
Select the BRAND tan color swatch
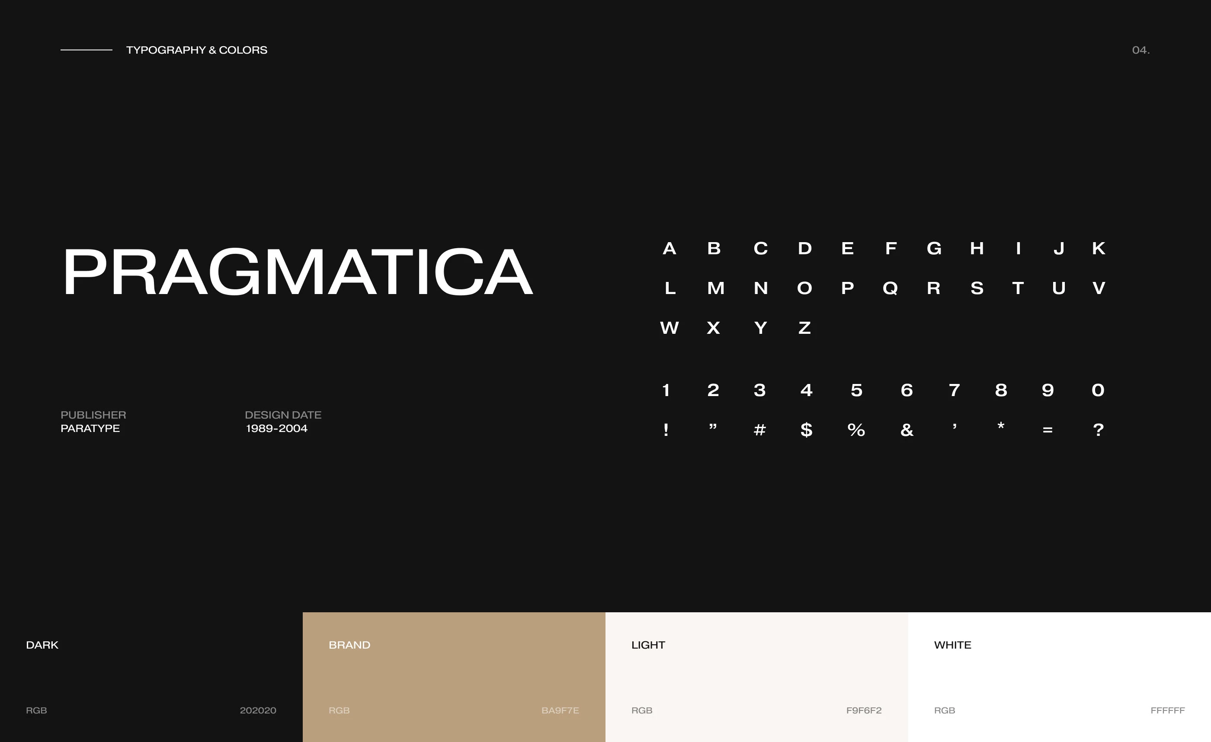tap(454, 677)
